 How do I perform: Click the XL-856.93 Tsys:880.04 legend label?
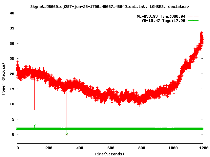(x=161, y=16)
